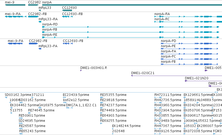The image size is (222, 135).
Task: Click the mRpL33-PA protein label
Action: click(x=48, y=46)
